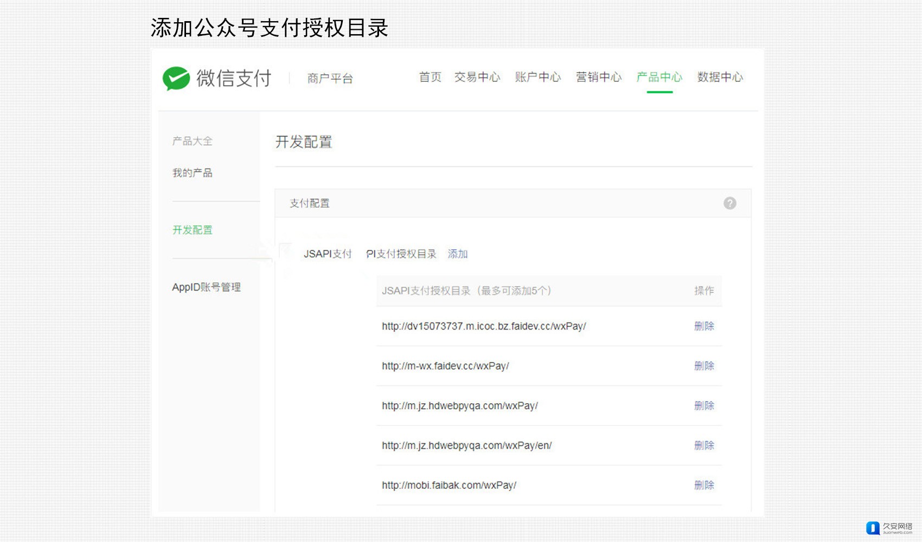Open AppID账号管理 in sidebar
The width and height of the screenshot is (922, 542).
[206, 287]
